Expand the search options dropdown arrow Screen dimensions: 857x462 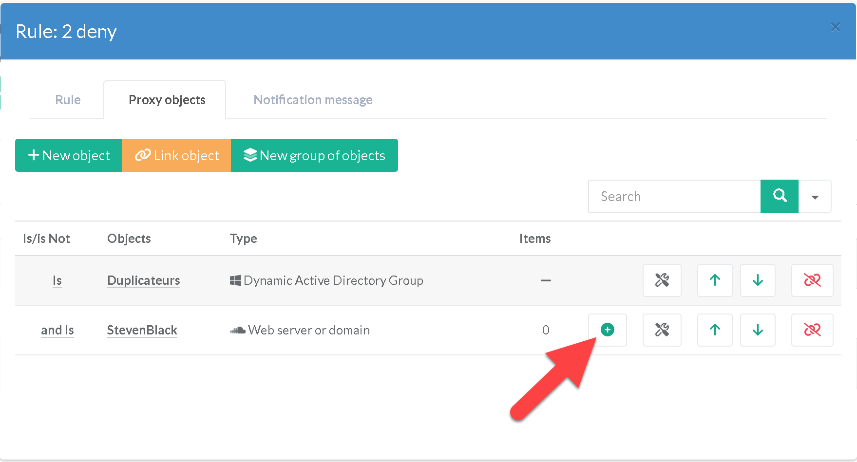(x=815, y=197)
